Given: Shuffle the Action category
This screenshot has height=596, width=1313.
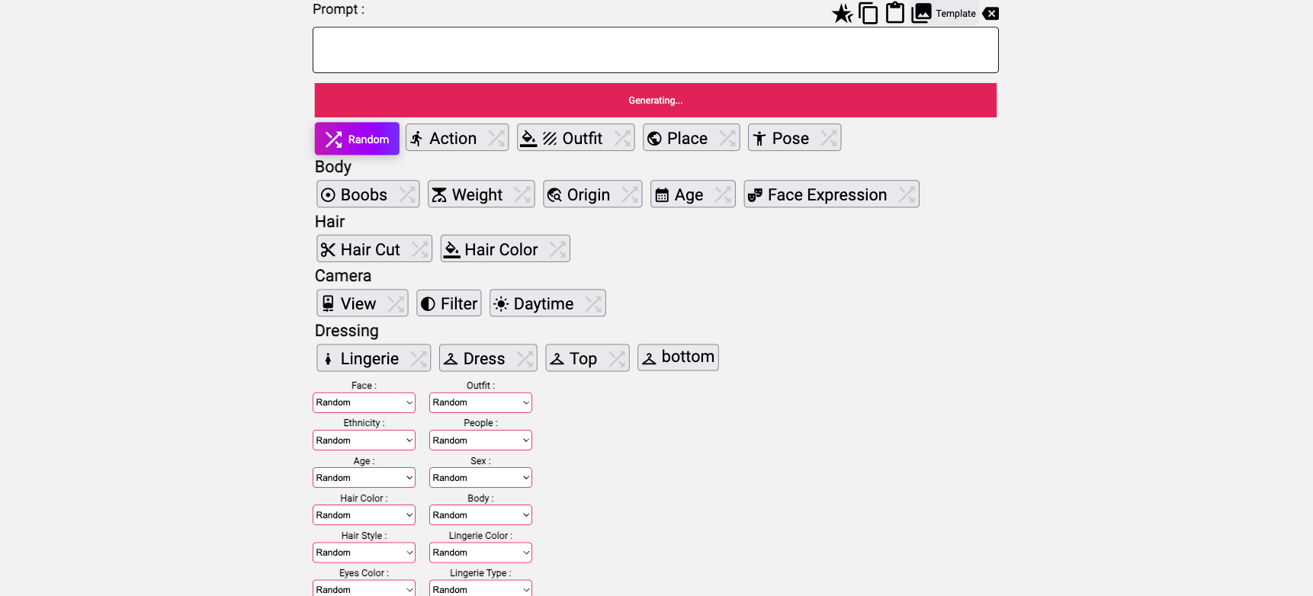Looking at the screenshot, I should (x=496, y=138).
